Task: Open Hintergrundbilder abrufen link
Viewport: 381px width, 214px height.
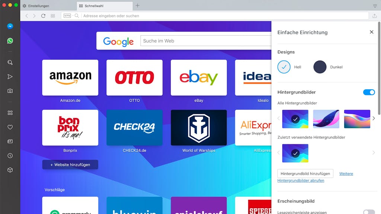Action: (x=301, y=181)
